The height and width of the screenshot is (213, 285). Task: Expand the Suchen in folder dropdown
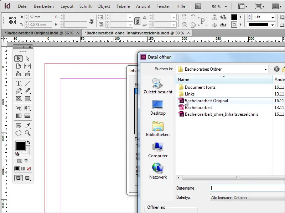(265, 69)
